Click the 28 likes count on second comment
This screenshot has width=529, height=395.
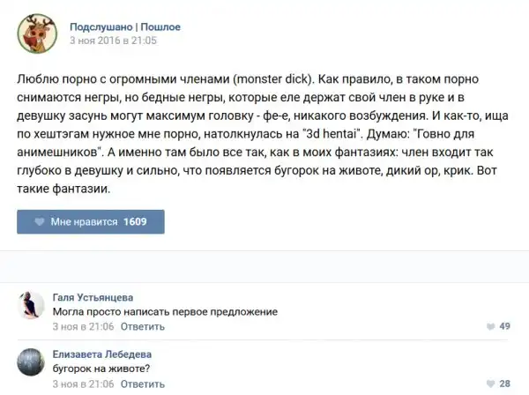point(505,384)
